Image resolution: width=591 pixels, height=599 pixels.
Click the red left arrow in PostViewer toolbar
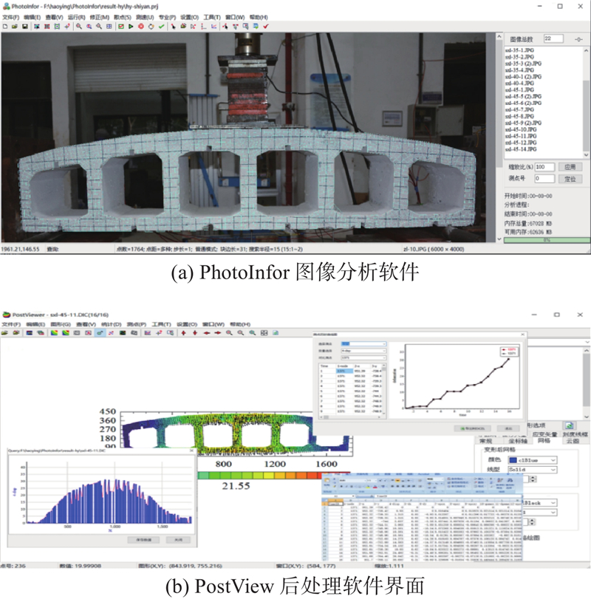point(206,333)
